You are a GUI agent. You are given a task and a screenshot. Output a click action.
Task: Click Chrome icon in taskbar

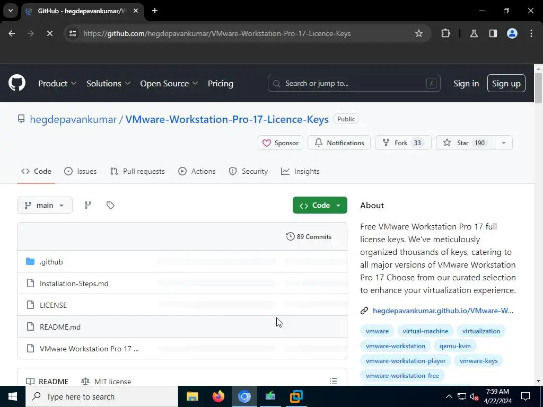244,396
